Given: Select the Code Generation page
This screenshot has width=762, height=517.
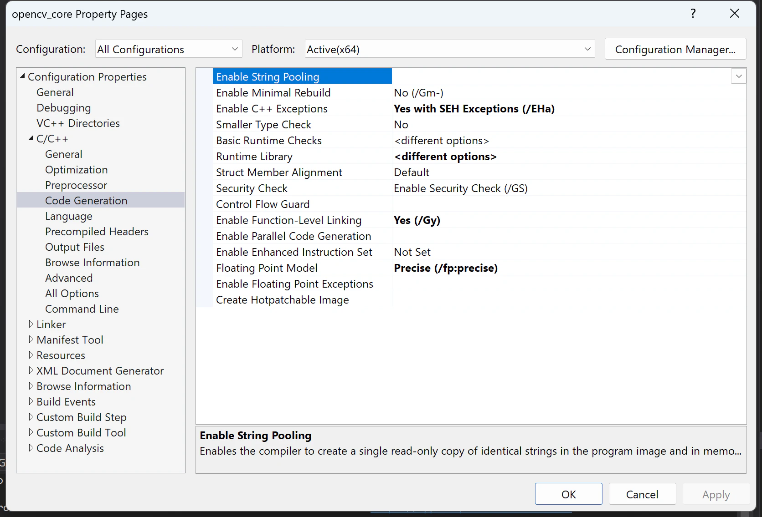Looking at the screenshot, I should 101,200.
